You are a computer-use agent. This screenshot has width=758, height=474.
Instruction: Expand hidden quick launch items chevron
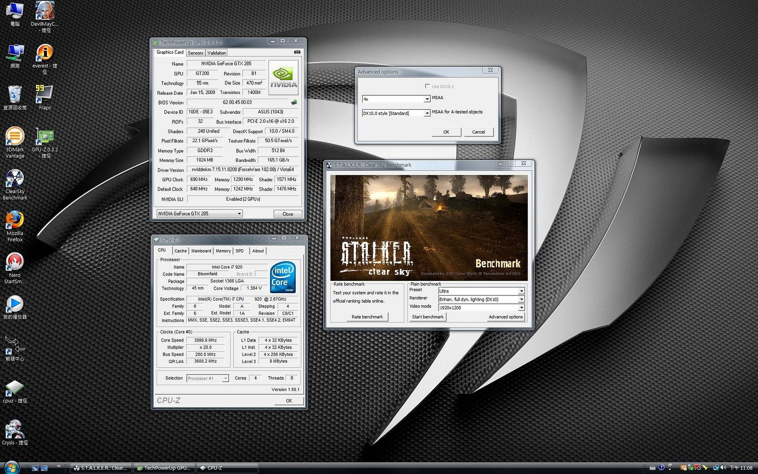click(x=58, y=466)
